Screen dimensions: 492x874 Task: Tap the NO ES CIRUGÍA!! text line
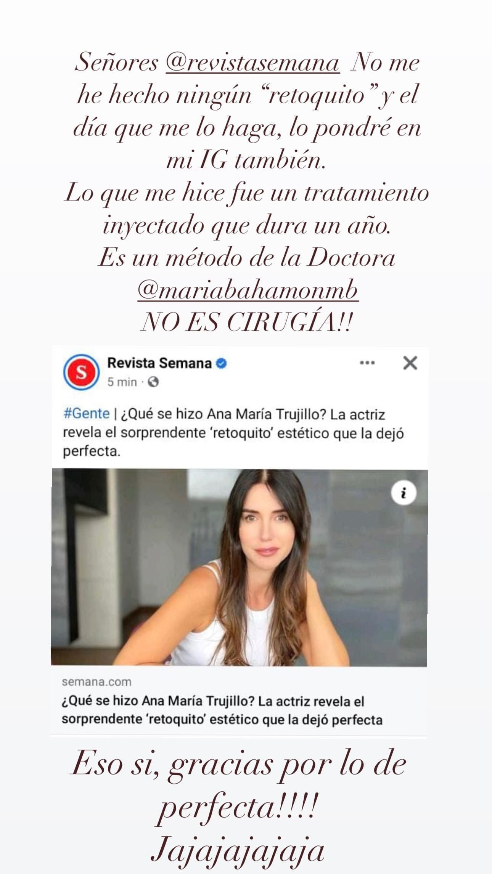click(x=246, y=324)
